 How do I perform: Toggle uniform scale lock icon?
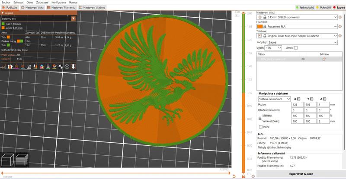click(x=260, y=119)
